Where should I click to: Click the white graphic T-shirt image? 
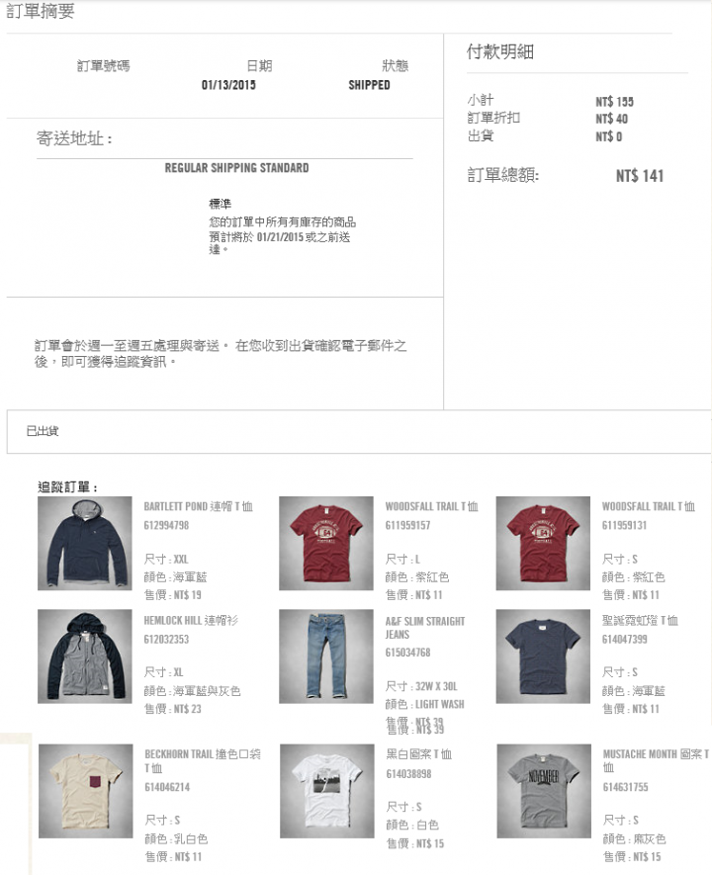tap(326, 791)
